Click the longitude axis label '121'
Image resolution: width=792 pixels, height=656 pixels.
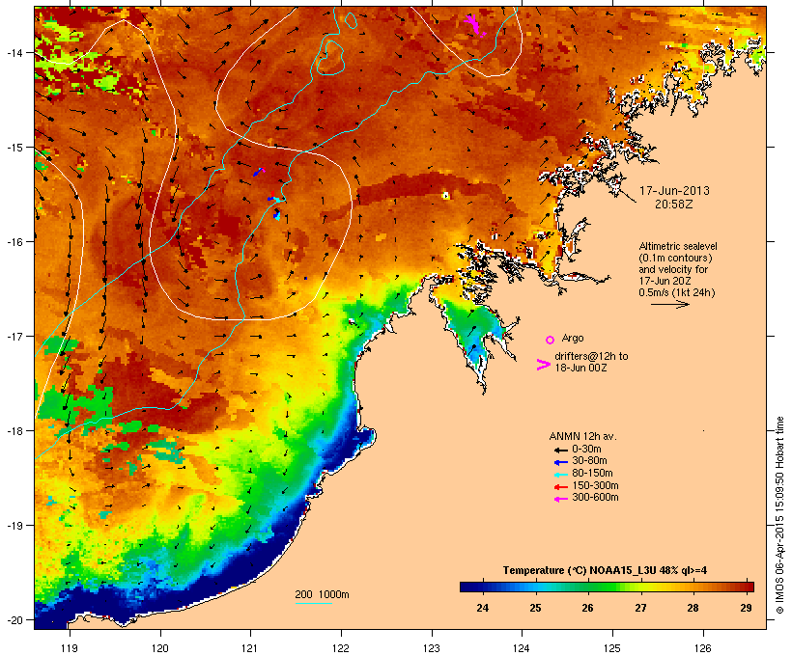click(x=250, y=648)
